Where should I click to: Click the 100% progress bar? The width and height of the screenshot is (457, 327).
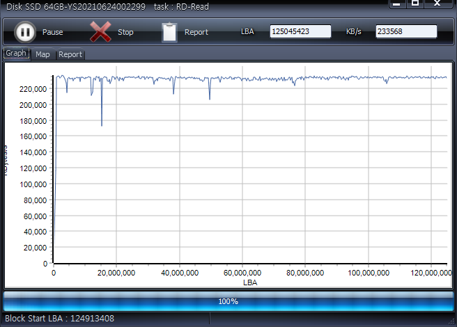click(x=228, y=301)
